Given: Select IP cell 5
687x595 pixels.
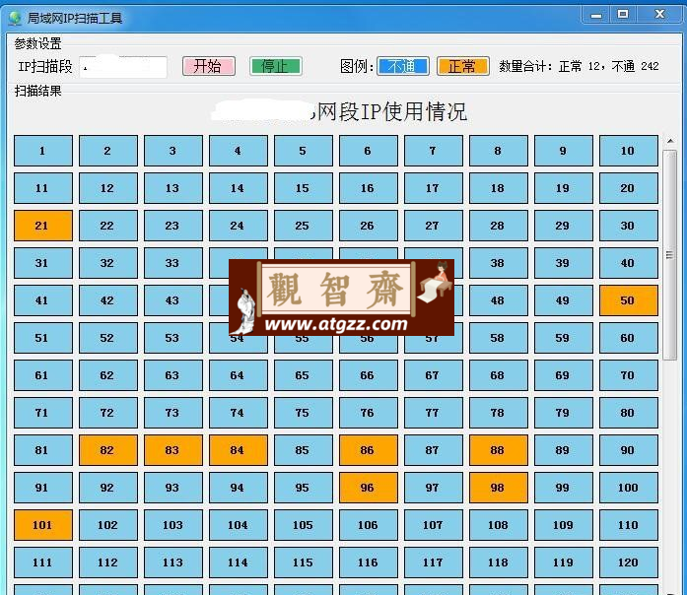Looking at the screenshot, I should [x=304, y=151].
